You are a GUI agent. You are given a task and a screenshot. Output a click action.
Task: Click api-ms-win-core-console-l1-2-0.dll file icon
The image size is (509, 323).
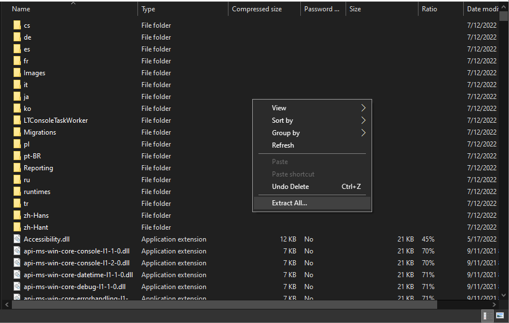click(17, 263)
